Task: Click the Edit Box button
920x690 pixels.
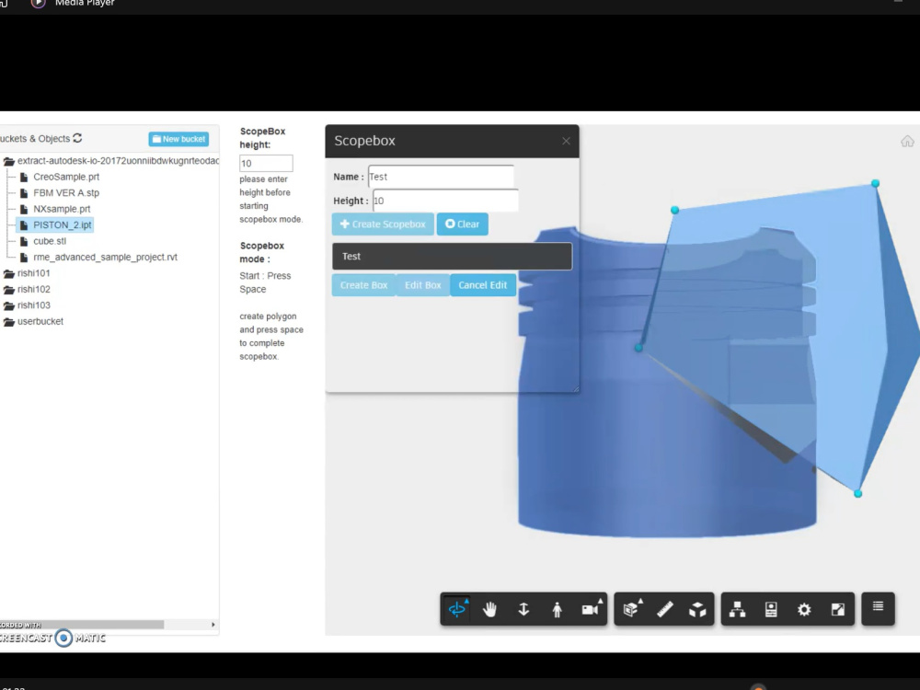Action: click(x=422, y=285)
